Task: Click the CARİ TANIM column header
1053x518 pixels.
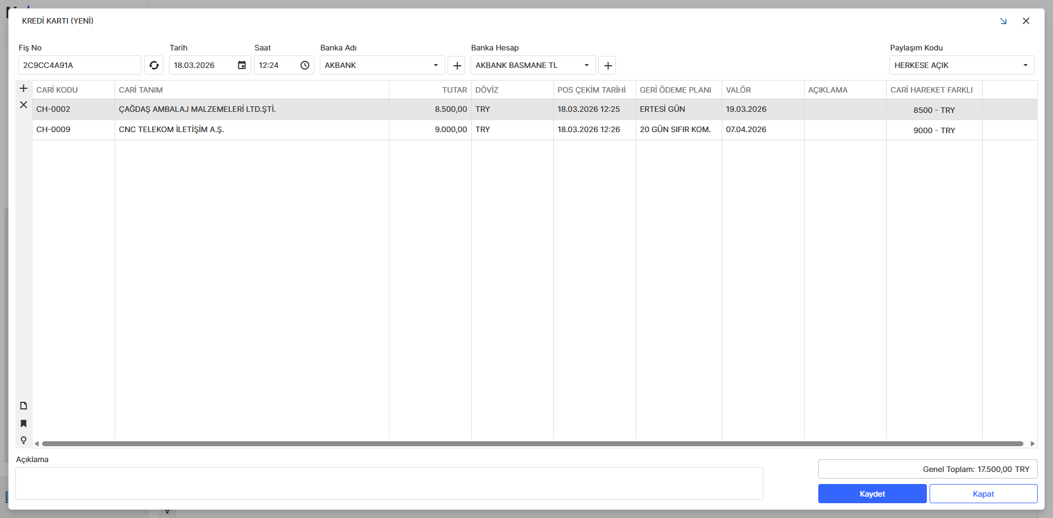Action: [141, 90]
